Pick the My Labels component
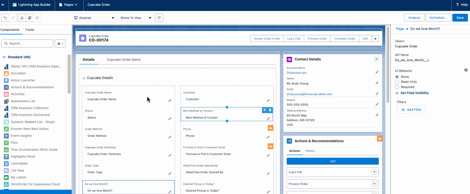This screenshot has width=470, height=194. [18, 177]
